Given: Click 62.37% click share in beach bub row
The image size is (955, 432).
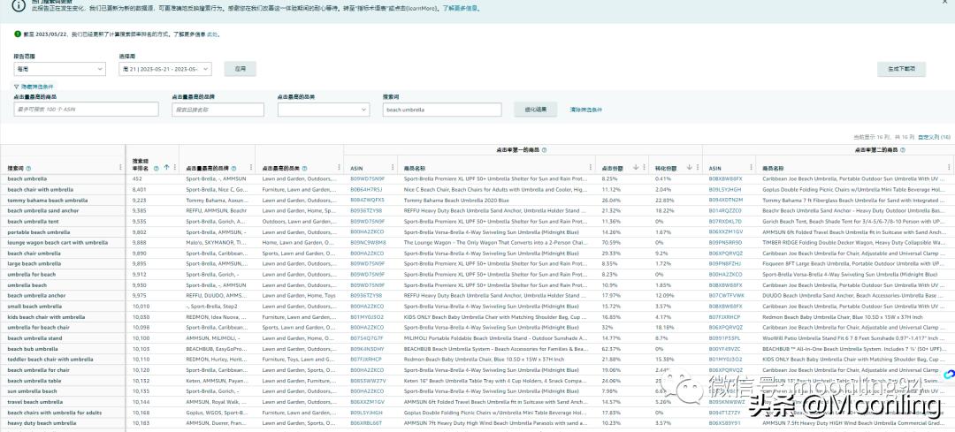Looking at the screenshot, I should click(611, 349).
